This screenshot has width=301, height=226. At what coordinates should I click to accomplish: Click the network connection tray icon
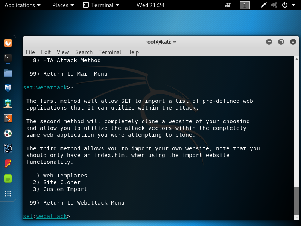[264, 5]
